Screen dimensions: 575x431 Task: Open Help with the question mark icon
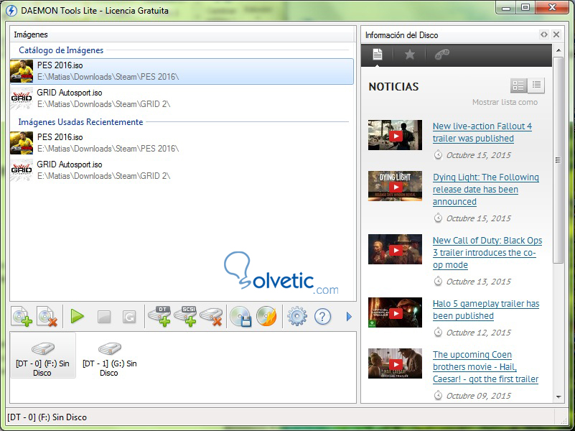coord(323,316)
